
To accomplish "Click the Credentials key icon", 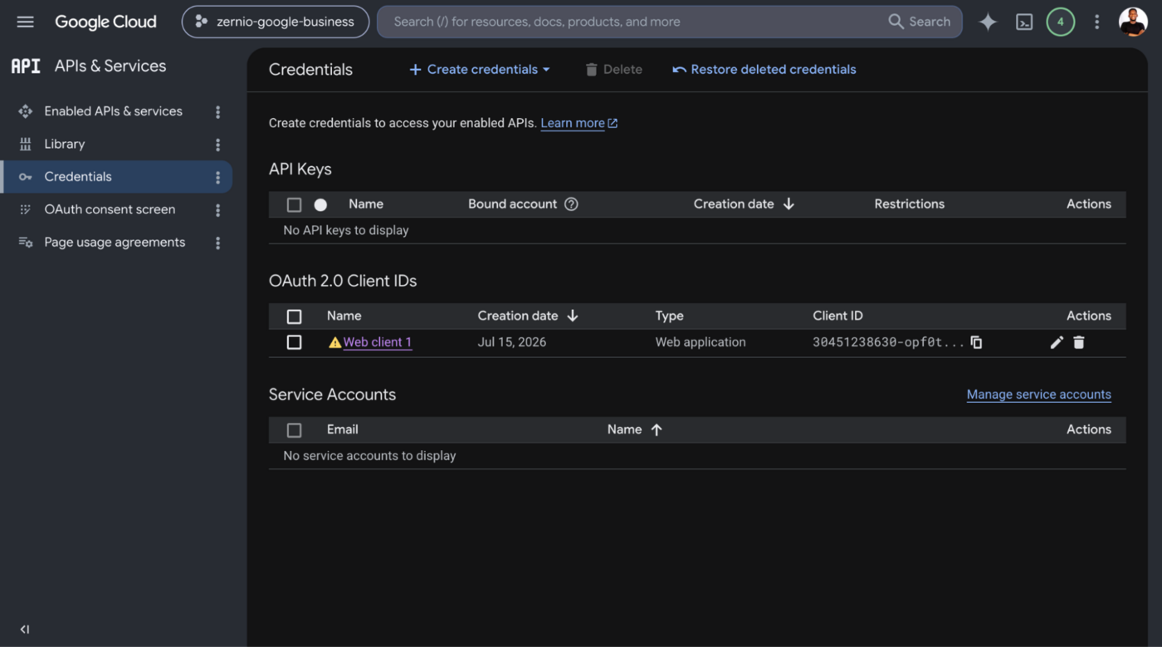I will pos(26,177).
